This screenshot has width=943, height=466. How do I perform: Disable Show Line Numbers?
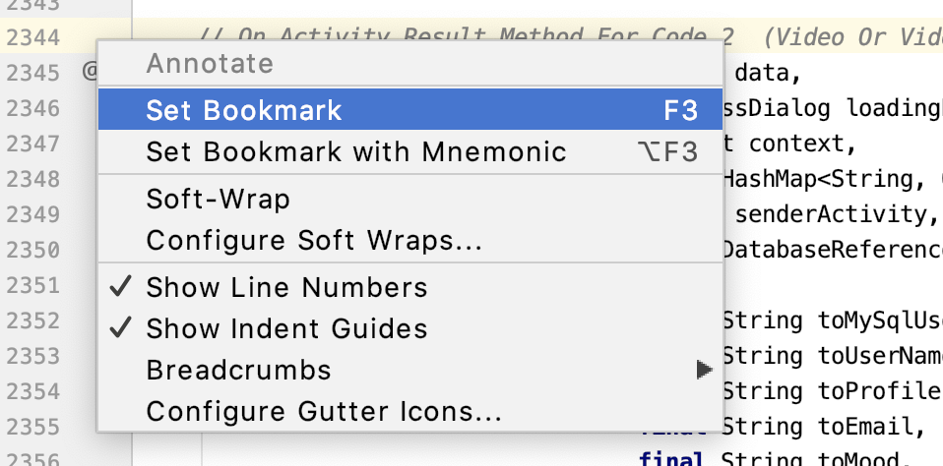tap(286, 287)
